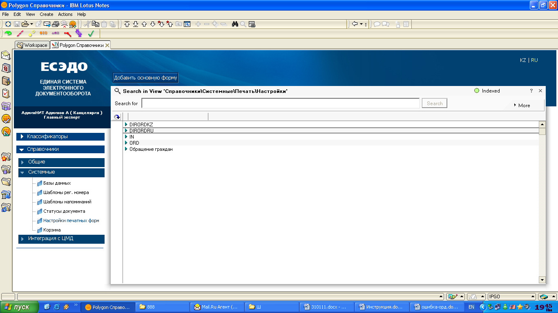Click the green checkmark toolbar icon
558x313 pixels.
pyautogui.click(x=91, y=34)
